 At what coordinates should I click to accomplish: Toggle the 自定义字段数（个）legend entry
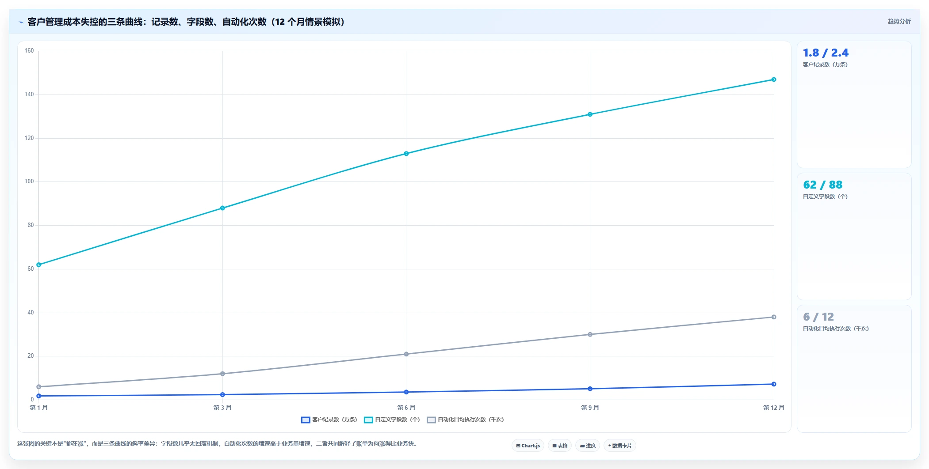coord(392,420)
